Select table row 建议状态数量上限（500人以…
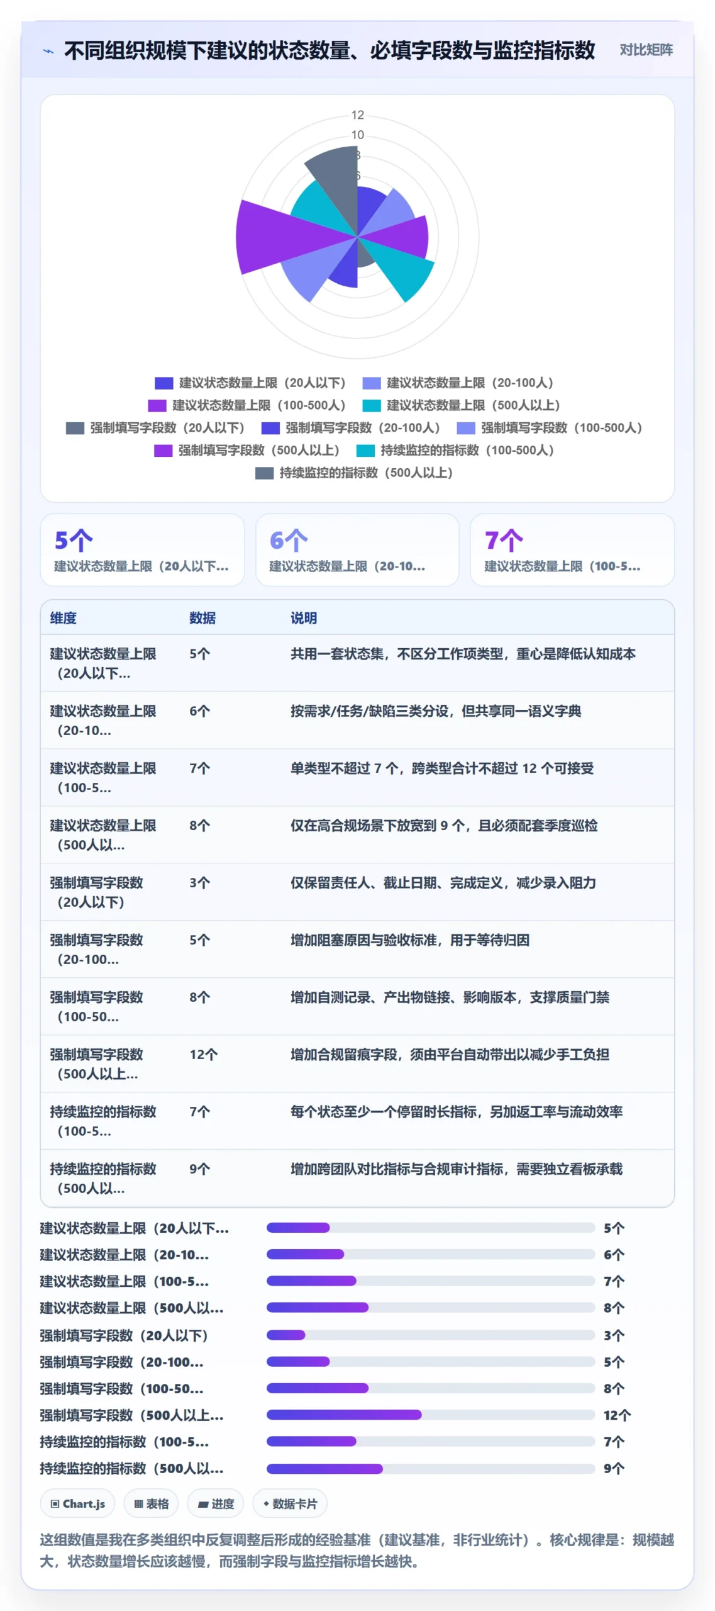This screenshot has height=1611, width=715. (357, 835)
